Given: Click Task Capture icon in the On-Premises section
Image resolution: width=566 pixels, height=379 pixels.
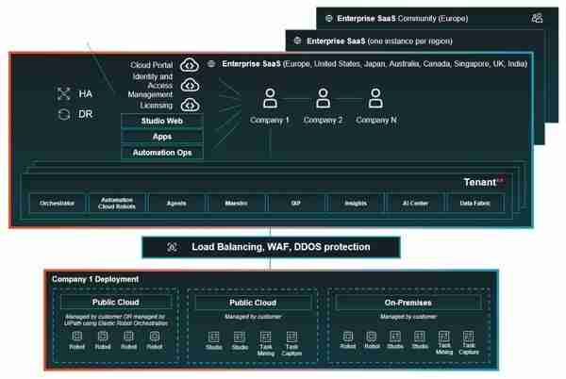Looking at the screenshot, I should (x=468, y=338).
